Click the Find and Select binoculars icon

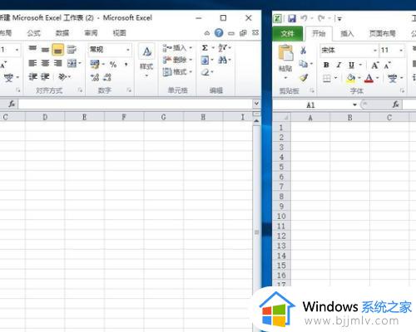coord(222,60)
